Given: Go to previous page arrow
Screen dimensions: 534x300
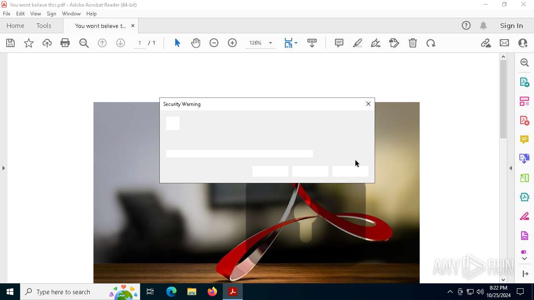Looking at the screenshot, I should click(x=102, y=43).
